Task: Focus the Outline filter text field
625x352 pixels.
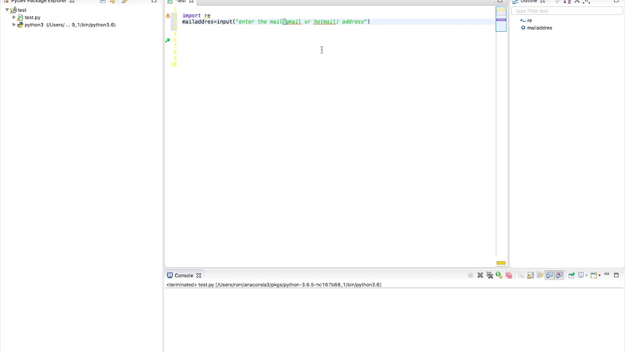Action: click(x=566, y=11)
